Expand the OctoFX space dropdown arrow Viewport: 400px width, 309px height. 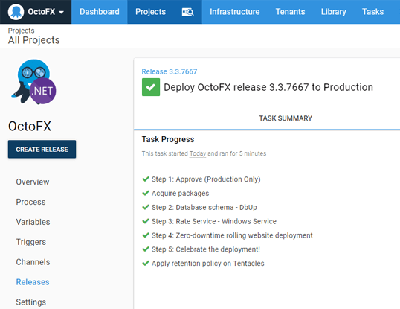[61, 12]
